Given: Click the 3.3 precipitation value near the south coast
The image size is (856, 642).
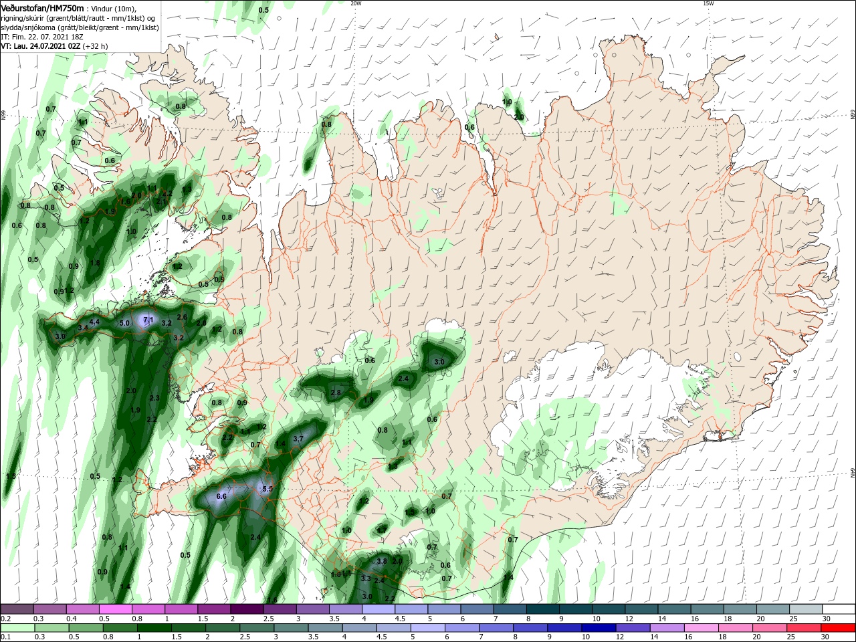Looking at the screenshot, I should point(366,578).
